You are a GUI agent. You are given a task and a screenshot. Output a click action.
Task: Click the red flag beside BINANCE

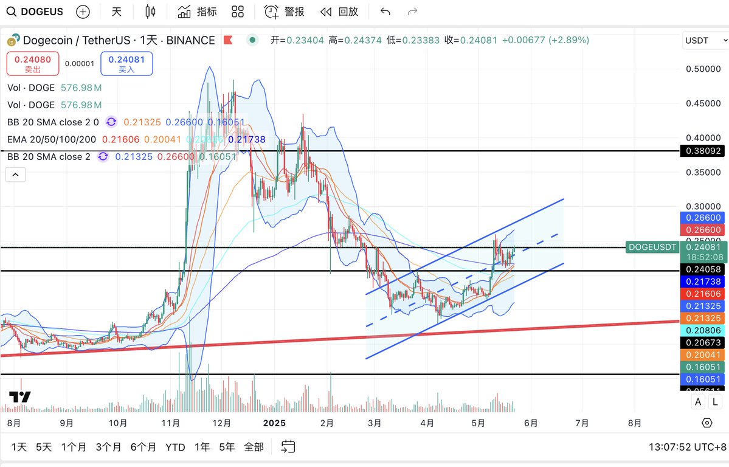228,40
